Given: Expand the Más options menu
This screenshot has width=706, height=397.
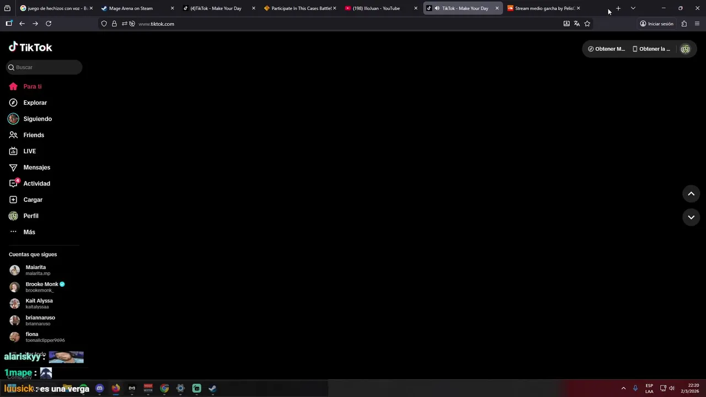Looking at the screenshot, I should [23, 232].
